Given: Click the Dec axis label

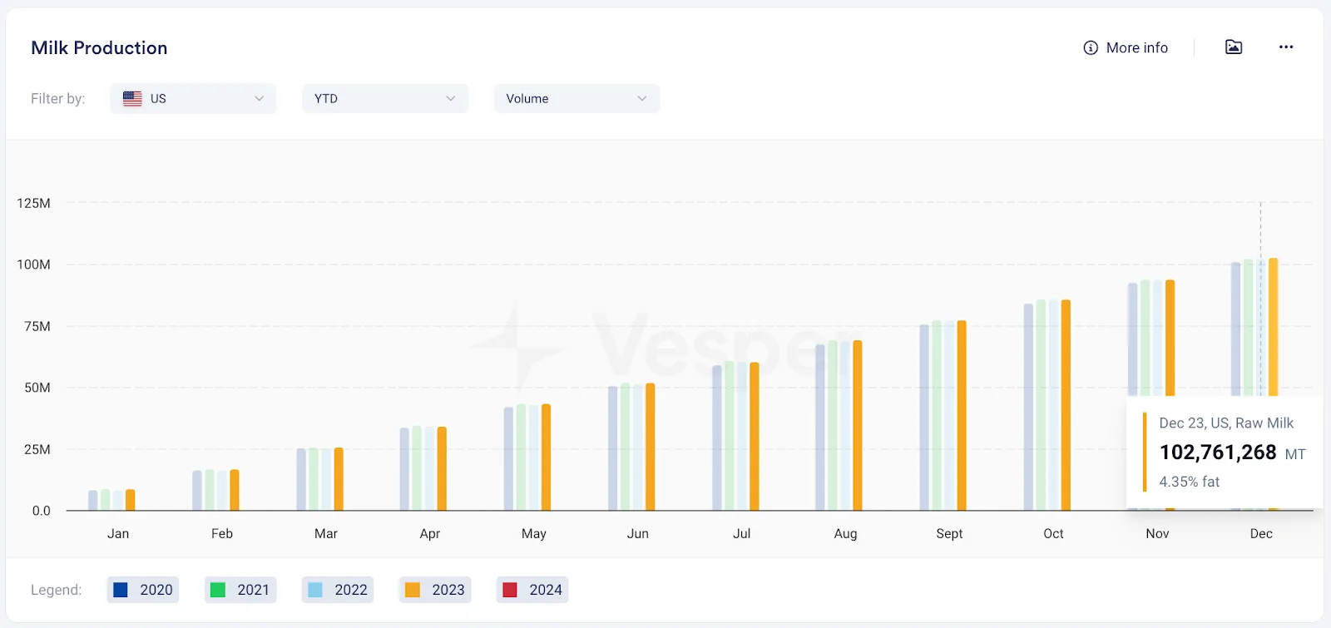Looking at the screenshot, I should 1261,534.
